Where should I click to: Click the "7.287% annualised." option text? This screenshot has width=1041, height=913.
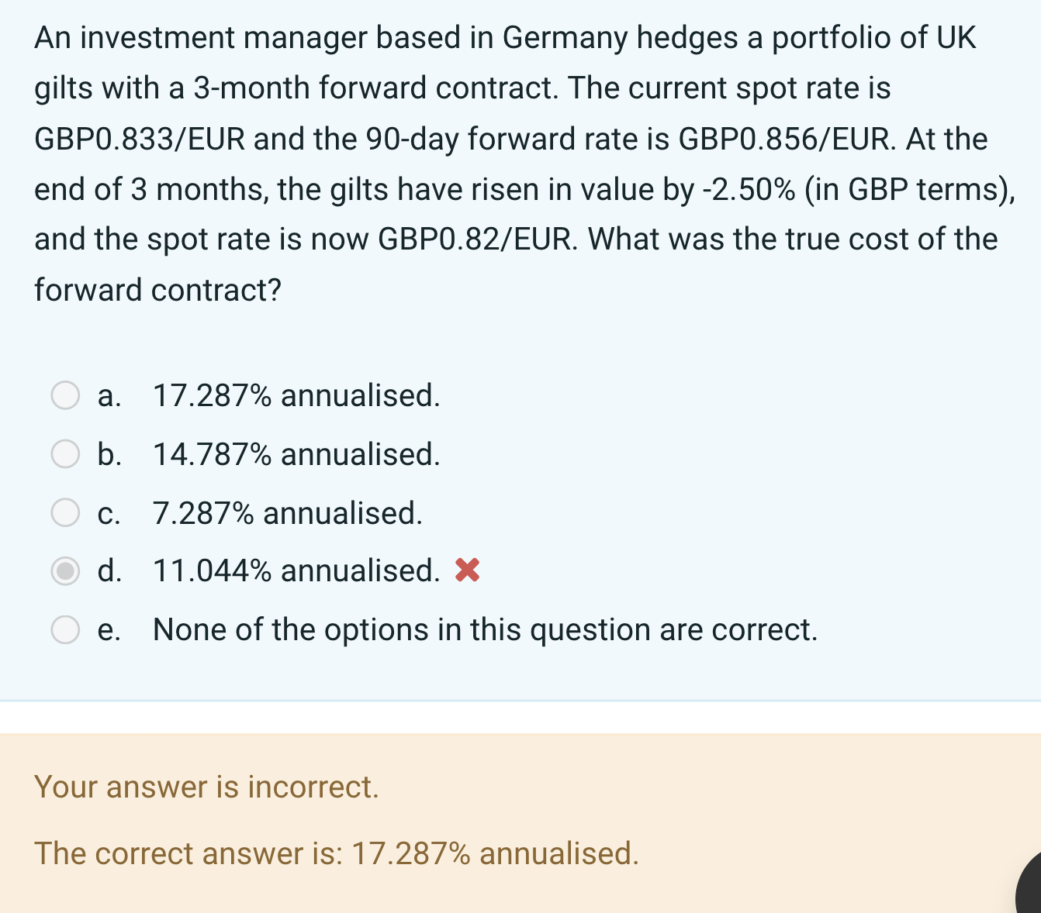288,513
